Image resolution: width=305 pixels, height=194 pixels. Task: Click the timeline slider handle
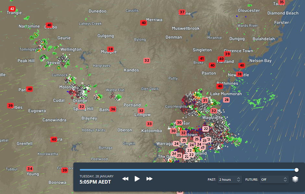coord(297,170)
